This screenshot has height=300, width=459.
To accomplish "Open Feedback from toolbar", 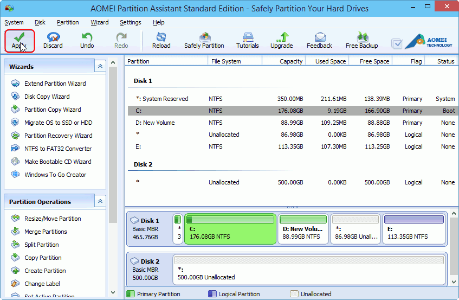I will point(319,41).
